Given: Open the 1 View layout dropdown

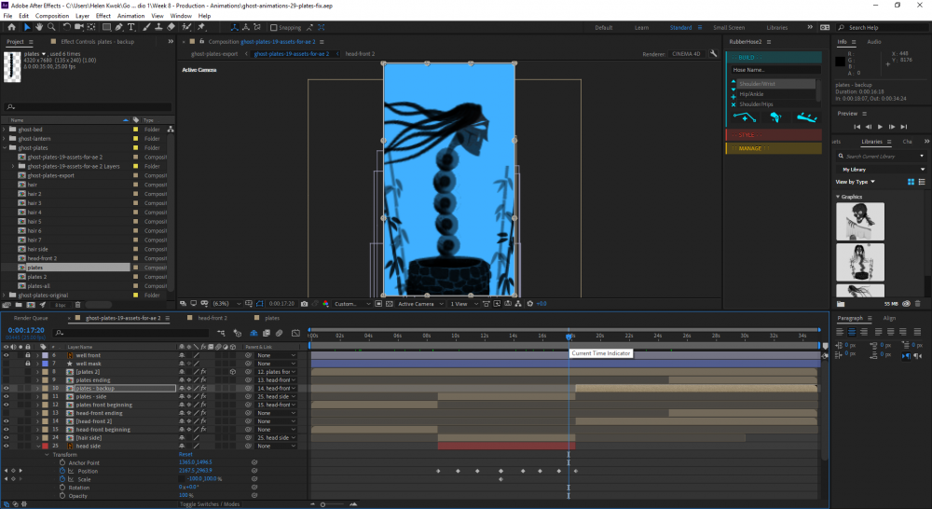Looking at the screenshot, I should tap(463, 304).
